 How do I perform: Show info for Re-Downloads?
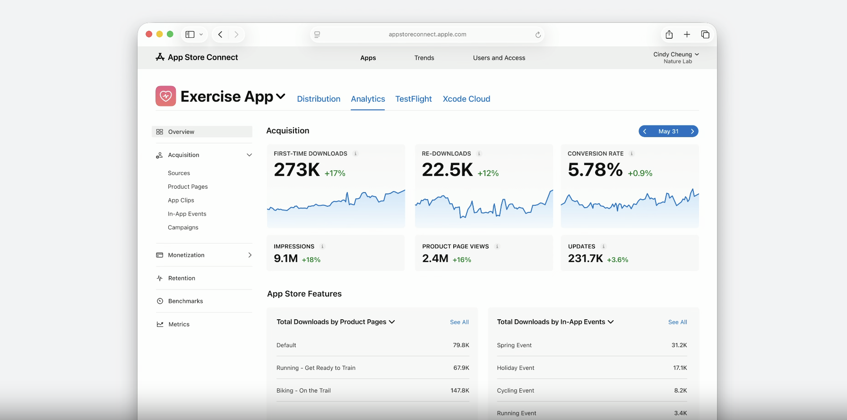[479, 154]
